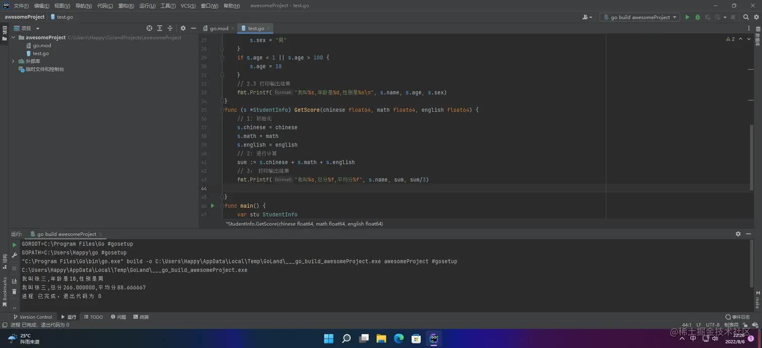Open the 事件日志 event log
This screenshot has width=762, height=348.
click(x=737, y=317)
